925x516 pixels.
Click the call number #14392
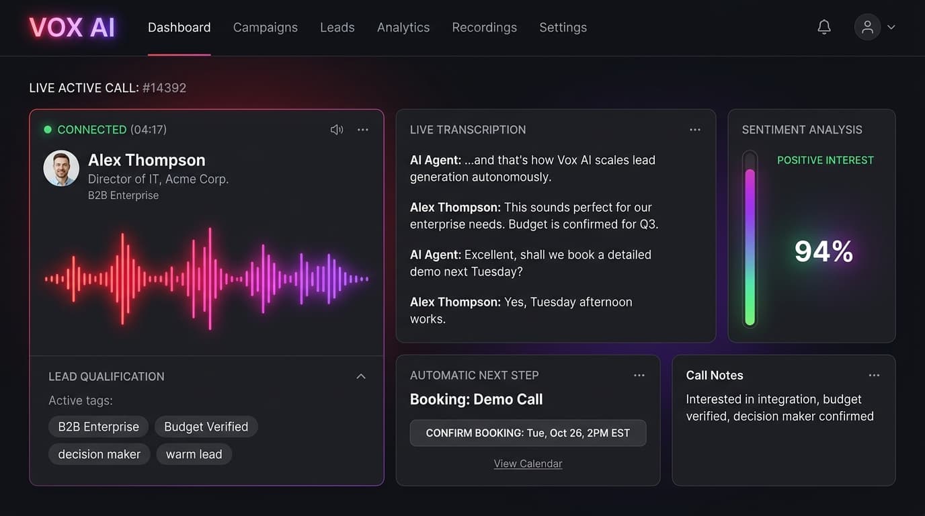point(165,88)
